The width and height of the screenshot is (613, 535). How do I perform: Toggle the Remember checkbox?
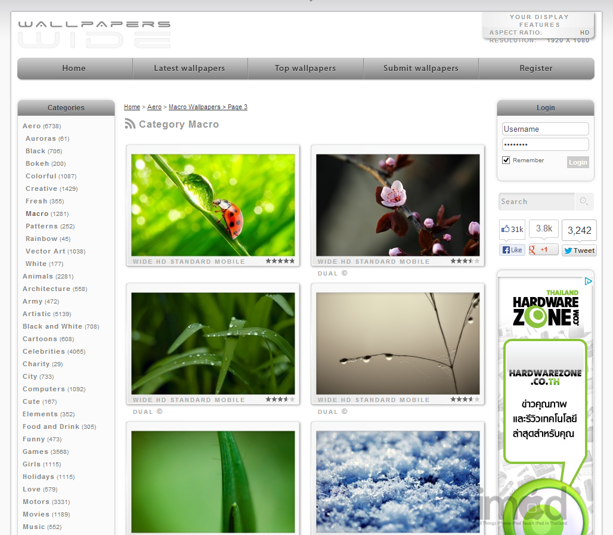coord(506,160)
